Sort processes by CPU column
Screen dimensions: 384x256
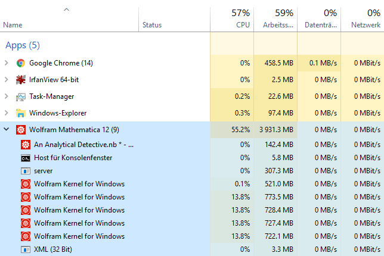click(x=232, y=20)
